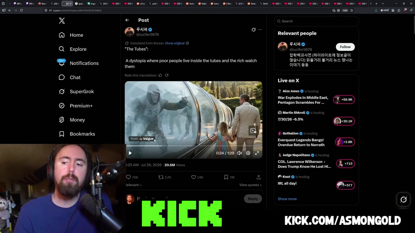Switch to the Imgur browser tab

(92, 4)
